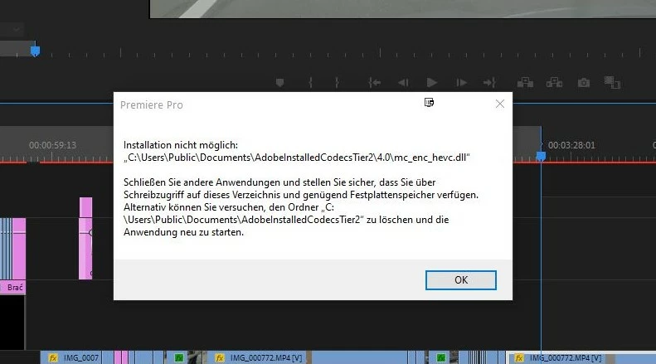Mark In point in Program Monitor
The height and width of the screenshot is (364, 656).
point(310,83)
